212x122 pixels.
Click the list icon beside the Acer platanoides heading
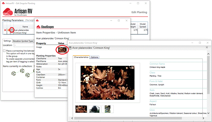point(70,48)
